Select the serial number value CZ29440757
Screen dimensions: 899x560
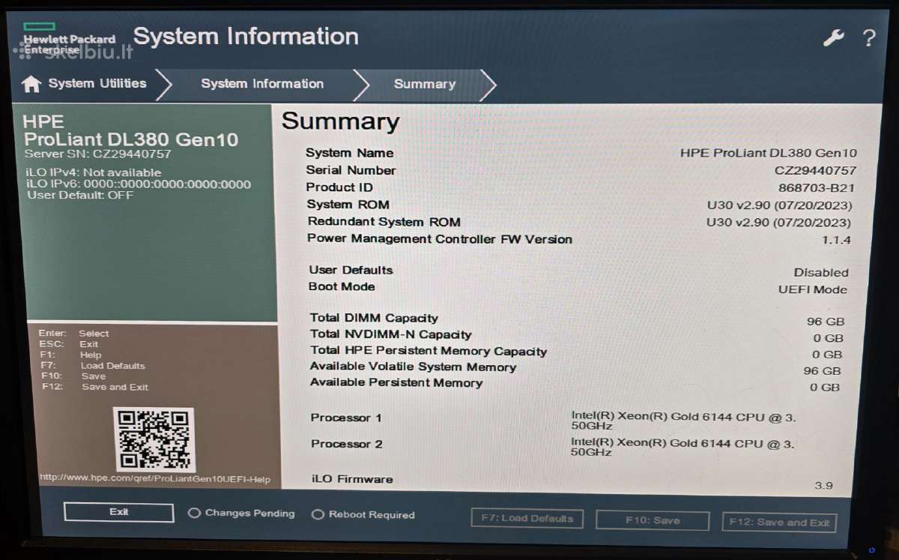point(815,170)
